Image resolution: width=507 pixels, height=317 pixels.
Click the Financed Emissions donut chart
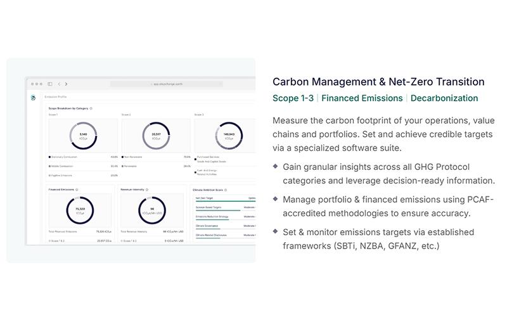[80, 210]
